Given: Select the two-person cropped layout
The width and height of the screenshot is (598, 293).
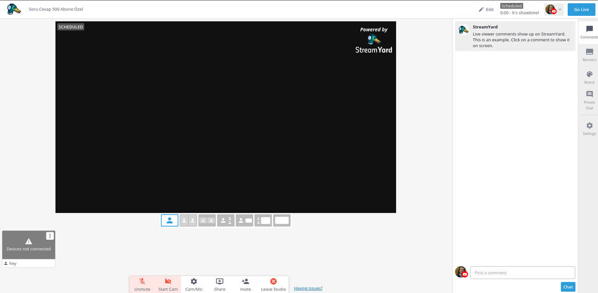Looking at the screenshot, I should [x=188, y=220].
